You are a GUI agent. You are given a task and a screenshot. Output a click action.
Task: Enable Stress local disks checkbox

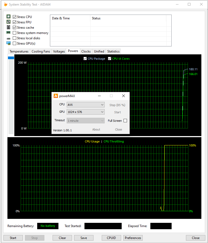14,38
